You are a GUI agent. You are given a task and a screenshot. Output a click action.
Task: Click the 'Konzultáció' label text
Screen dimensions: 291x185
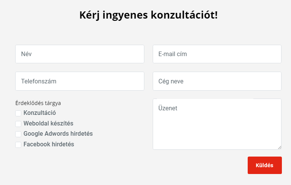[40, 113]
